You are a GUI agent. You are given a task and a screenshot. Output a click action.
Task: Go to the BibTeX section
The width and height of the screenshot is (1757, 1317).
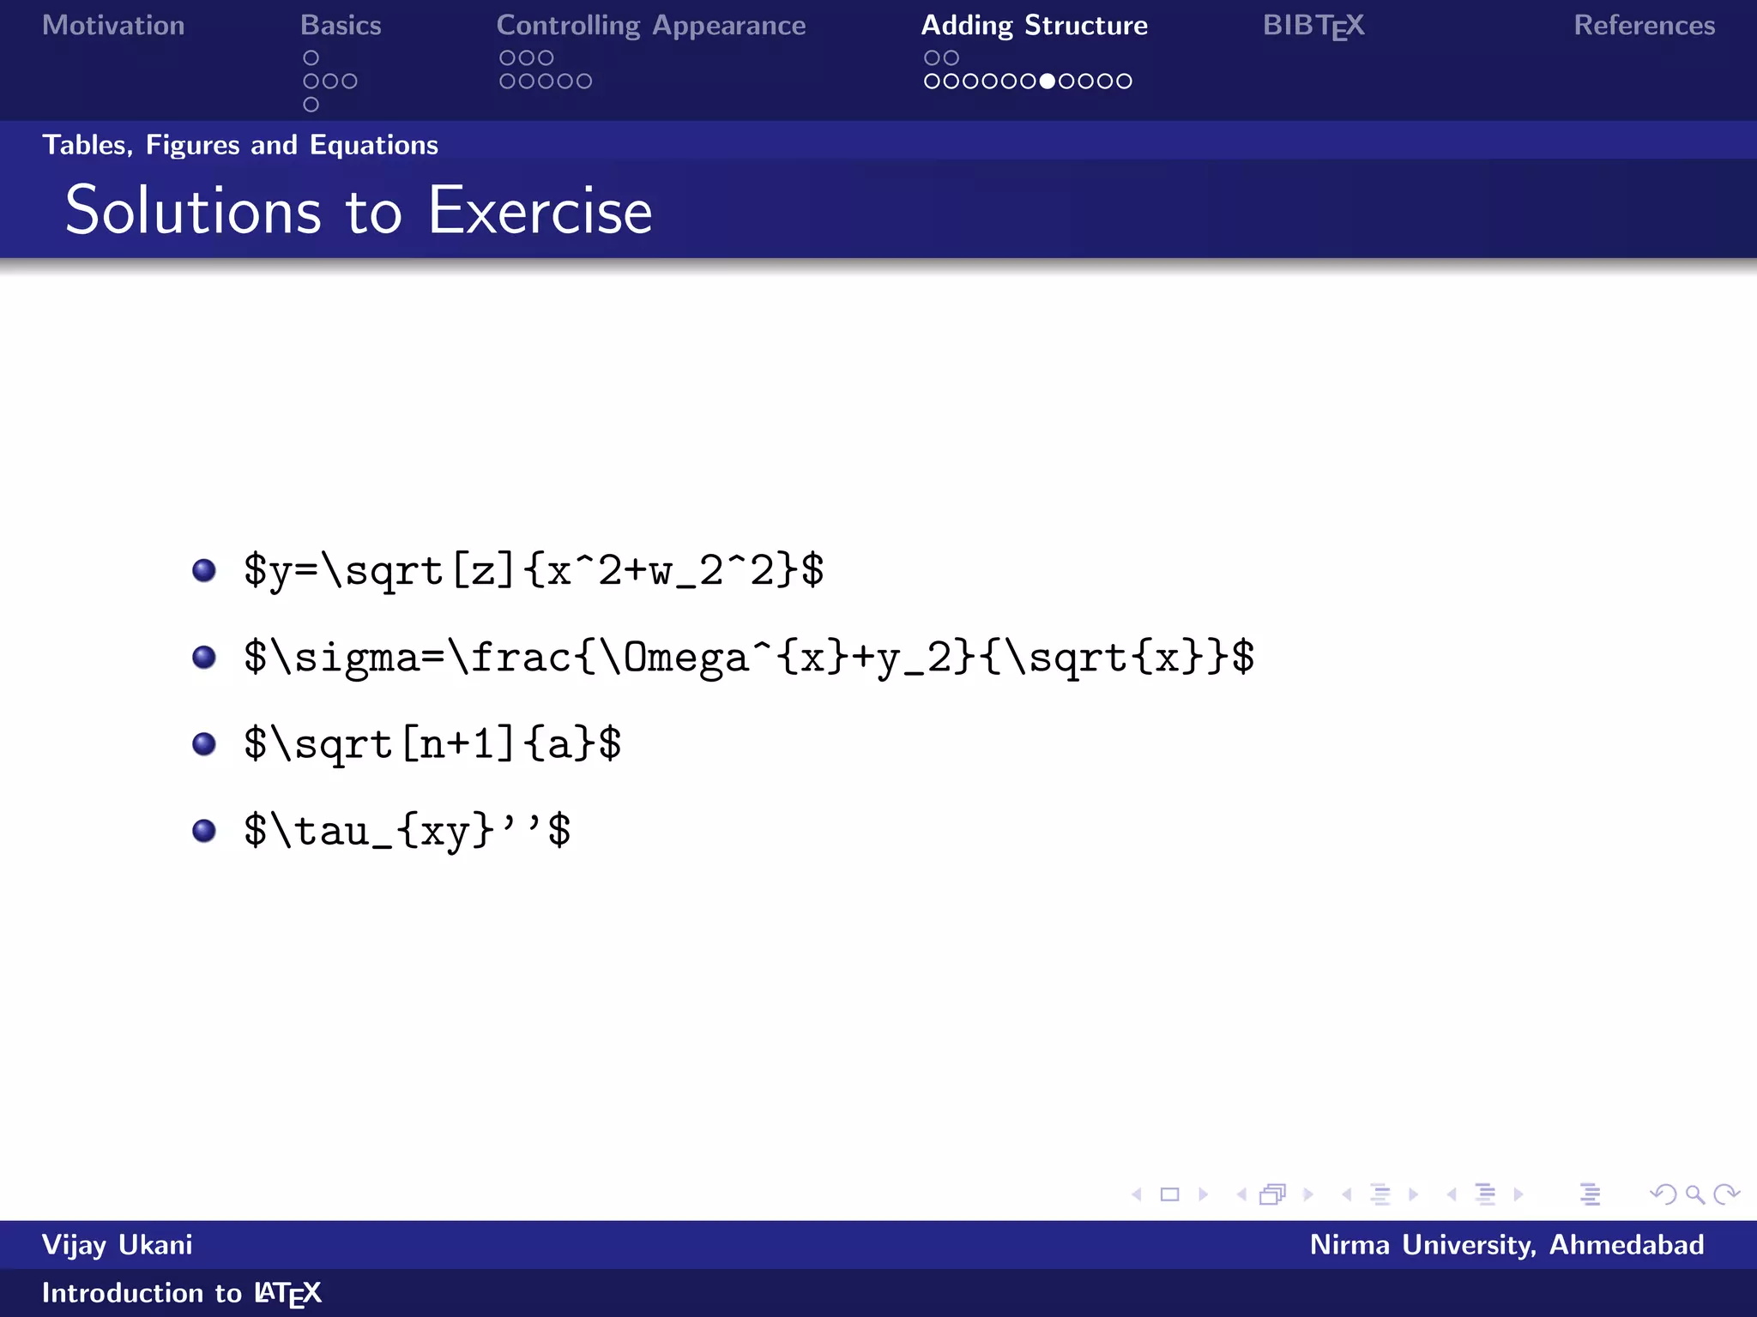pyautogui.click(x=1313, y=26)
